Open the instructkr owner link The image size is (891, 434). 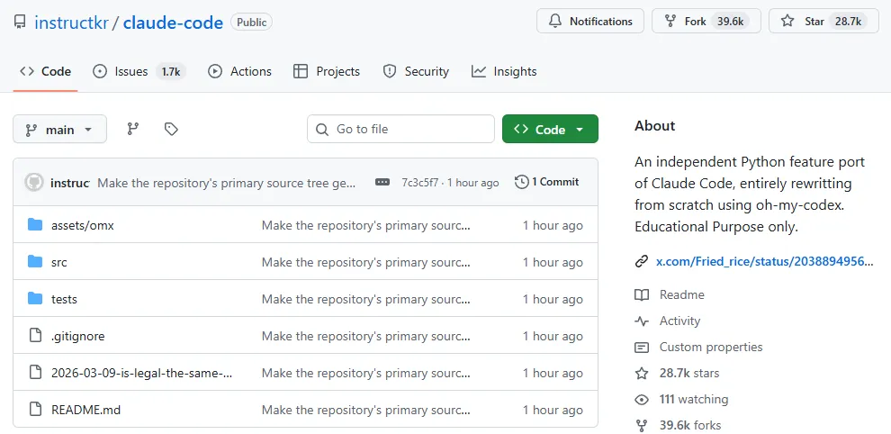pos(71,23)
